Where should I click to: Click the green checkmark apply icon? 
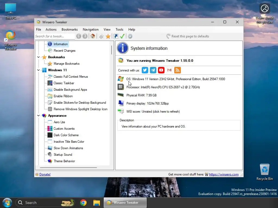pyautogui.click(x=122, y=36)
